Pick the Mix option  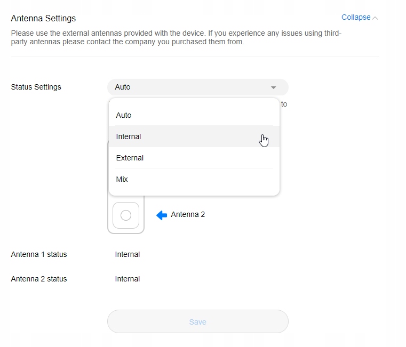[122, 179]
